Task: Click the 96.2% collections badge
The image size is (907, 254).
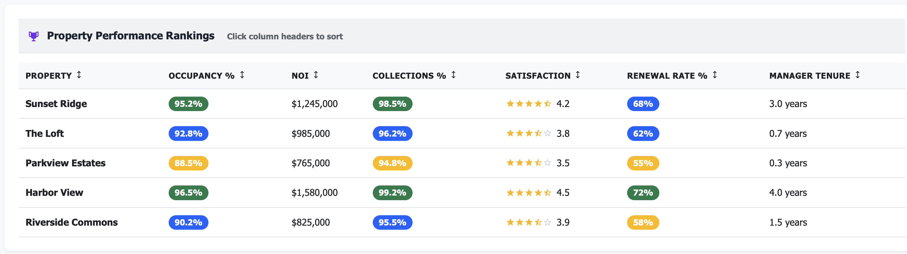Action: point(393,134)
